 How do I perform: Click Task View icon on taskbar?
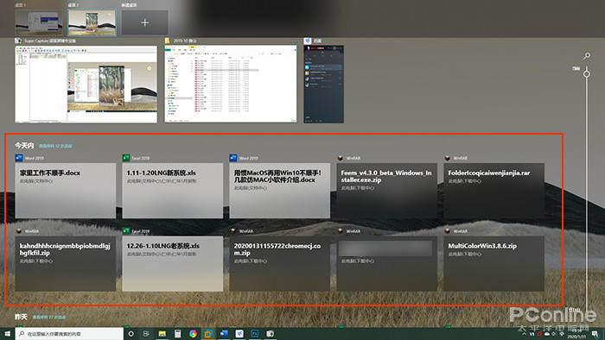coord(146,334)
